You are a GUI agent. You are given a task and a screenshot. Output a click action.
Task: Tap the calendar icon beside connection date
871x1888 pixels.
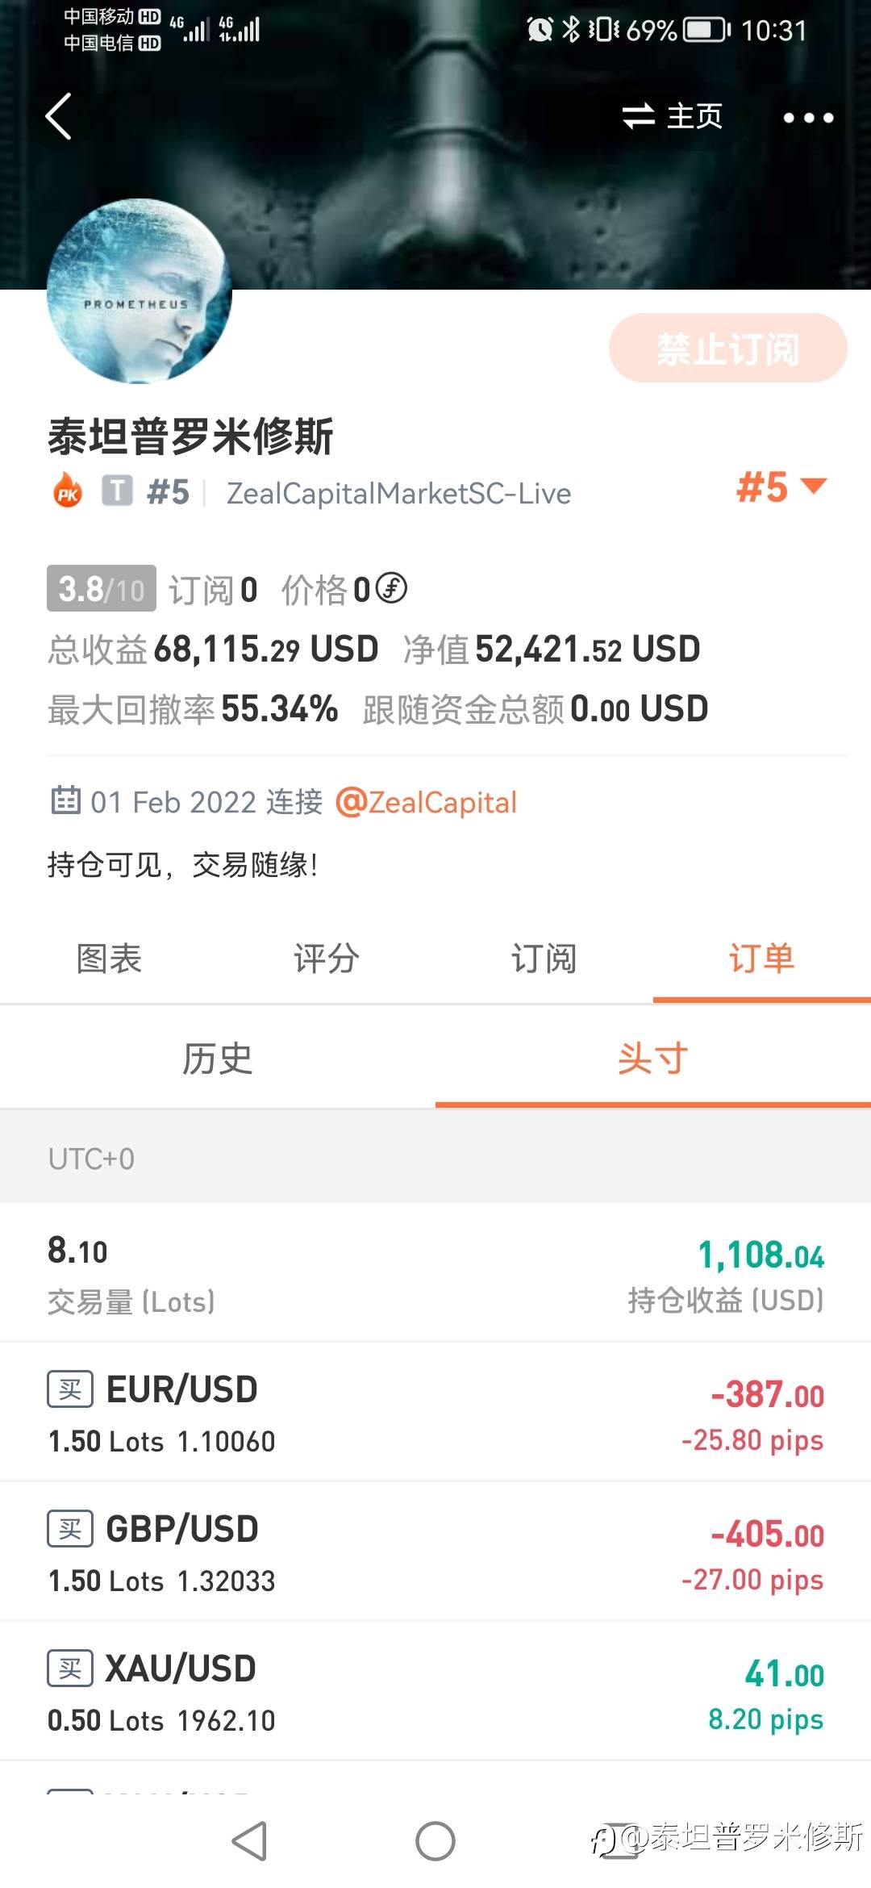[x=65, y=800]
